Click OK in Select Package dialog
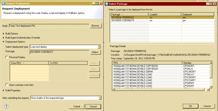 click(191, 106)
